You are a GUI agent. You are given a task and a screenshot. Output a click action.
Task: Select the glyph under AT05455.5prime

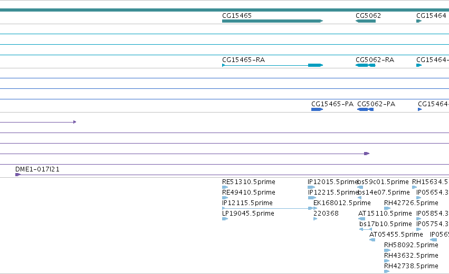(x=372, y=240)
